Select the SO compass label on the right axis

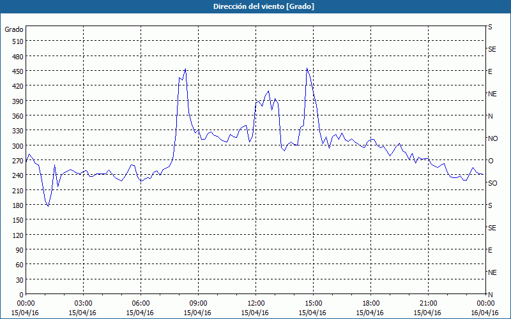coord(492,183)
